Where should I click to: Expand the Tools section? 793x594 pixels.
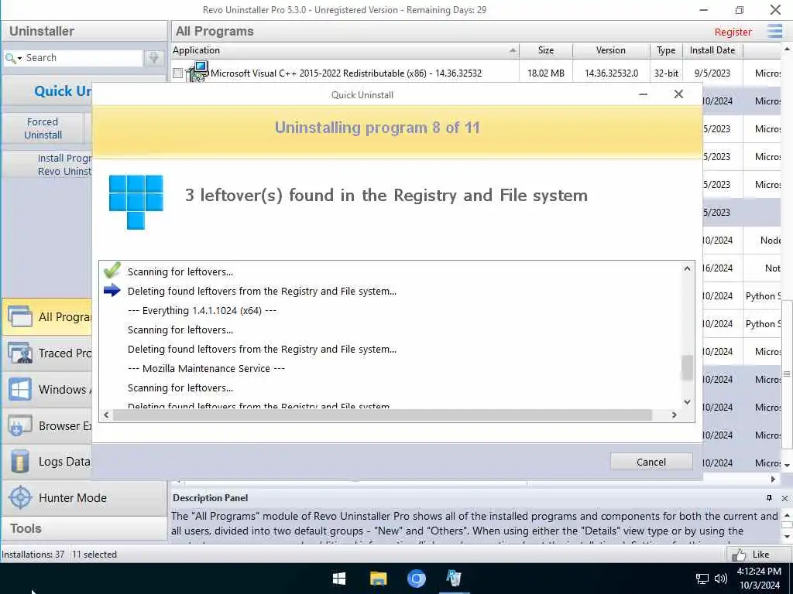[x=84, y=528]
